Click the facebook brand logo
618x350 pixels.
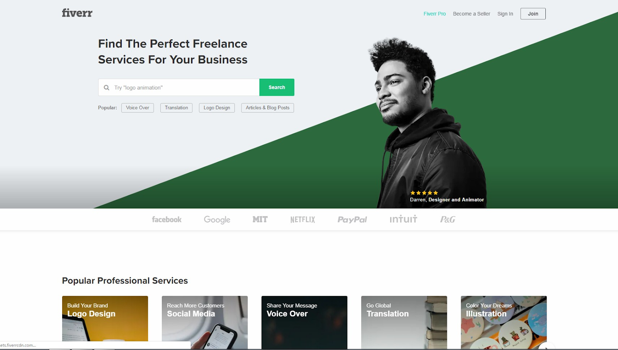pyautogui.click(x=166, y=220)
